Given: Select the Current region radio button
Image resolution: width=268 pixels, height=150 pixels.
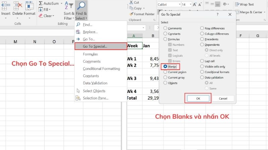Looking at the screenshot, I should [x=165, y=72].
